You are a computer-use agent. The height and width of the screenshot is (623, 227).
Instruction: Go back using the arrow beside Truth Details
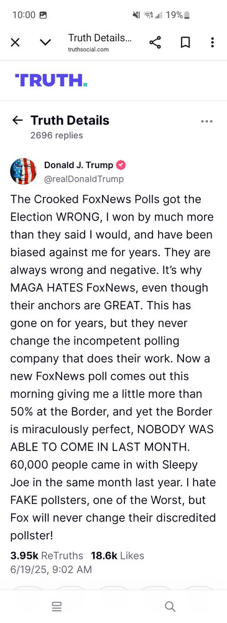(17, 120)
